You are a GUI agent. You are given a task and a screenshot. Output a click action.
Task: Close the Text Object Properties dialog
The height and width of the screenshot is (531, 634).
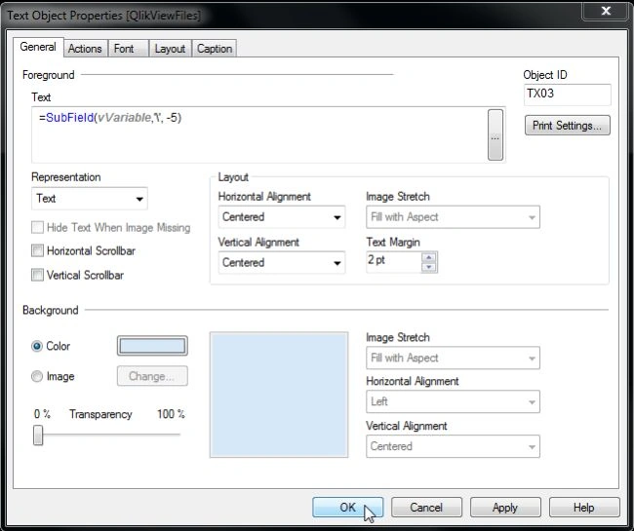[x=606, y=11]
